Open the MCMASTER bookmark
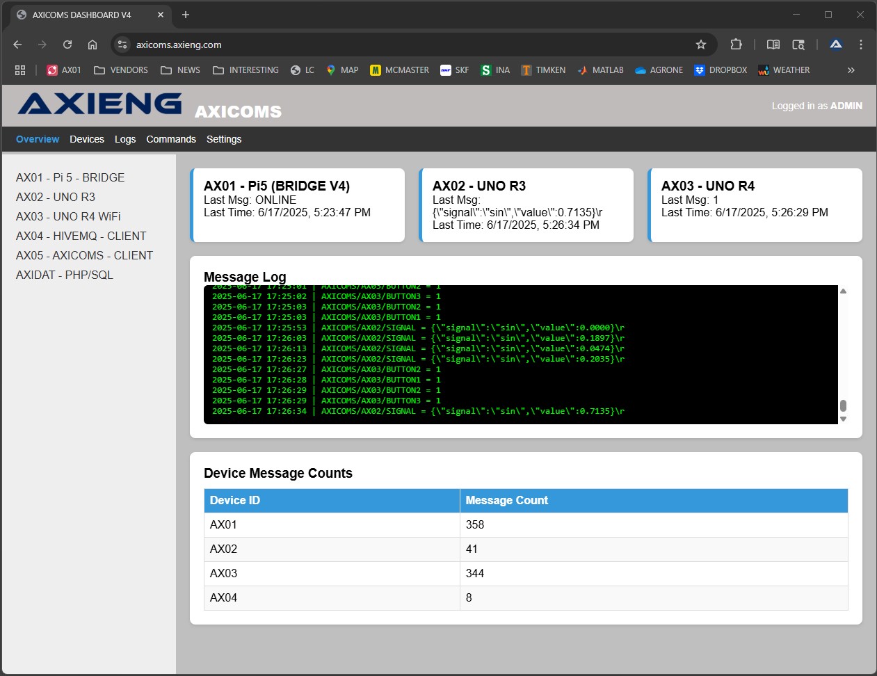Screen dimensions: 877x676 (x=399, y=70)
